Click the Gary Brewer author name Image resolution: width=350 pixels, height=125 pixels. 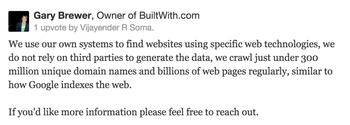tap(62, 16)
